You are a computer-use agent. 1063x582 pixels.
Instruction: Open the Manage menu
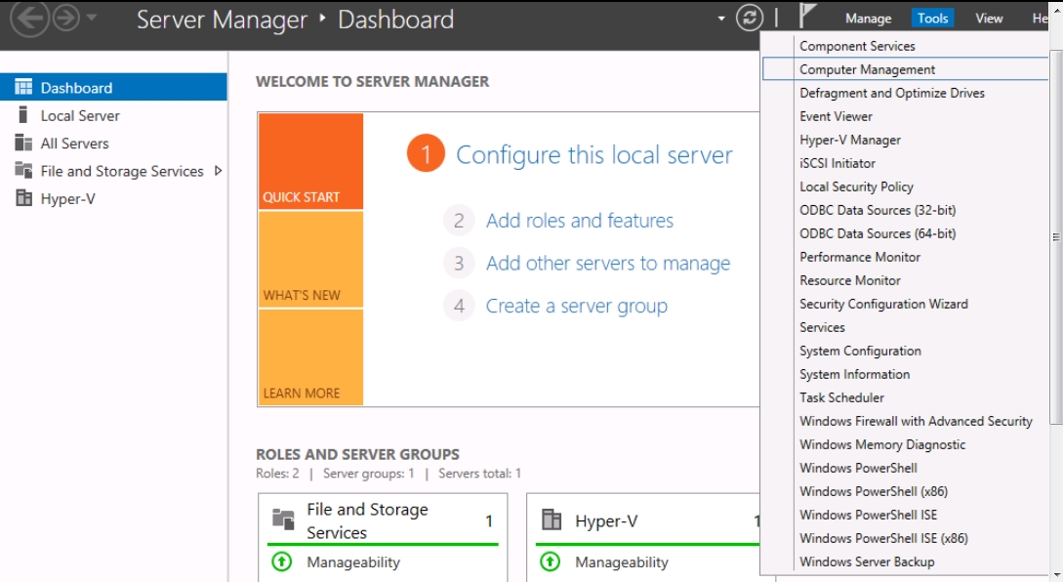click(x=868, y=19)
